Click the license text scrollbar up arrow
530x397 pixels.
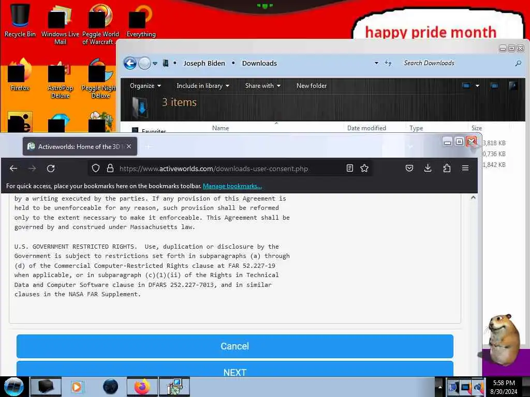(x=473, y=197)
